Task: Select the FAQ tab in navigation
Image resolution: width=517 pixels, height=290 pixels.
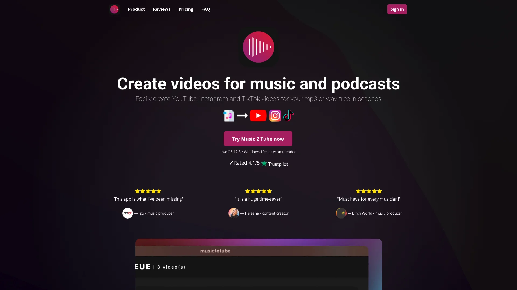Action: point(205,9)
